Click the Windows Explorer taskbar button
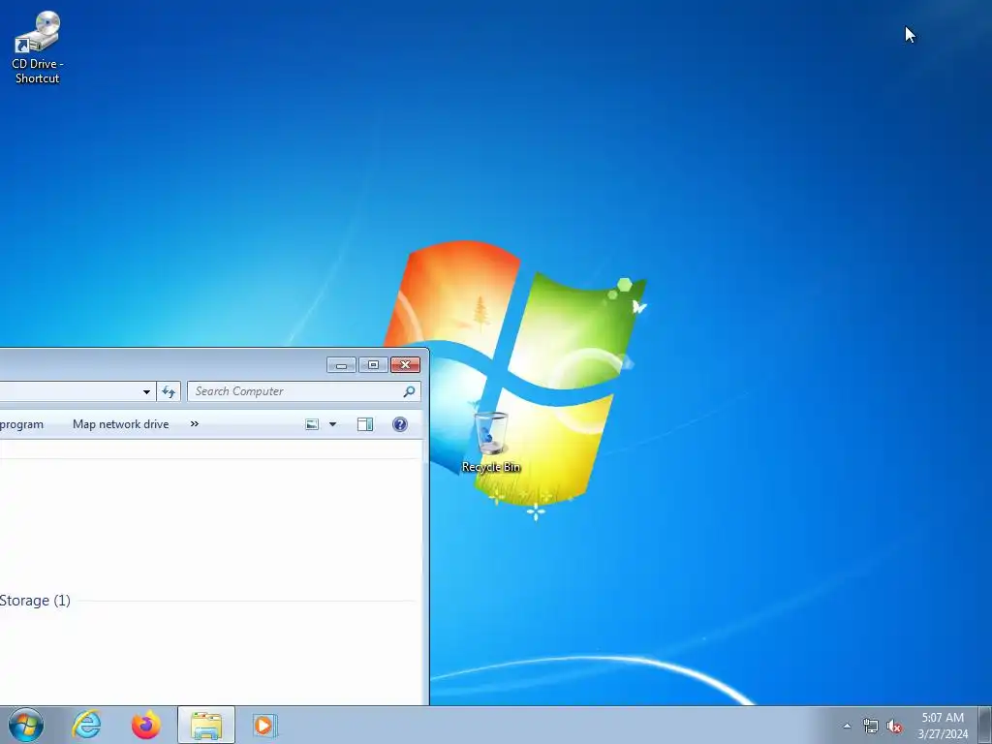 tap(206, 725)
